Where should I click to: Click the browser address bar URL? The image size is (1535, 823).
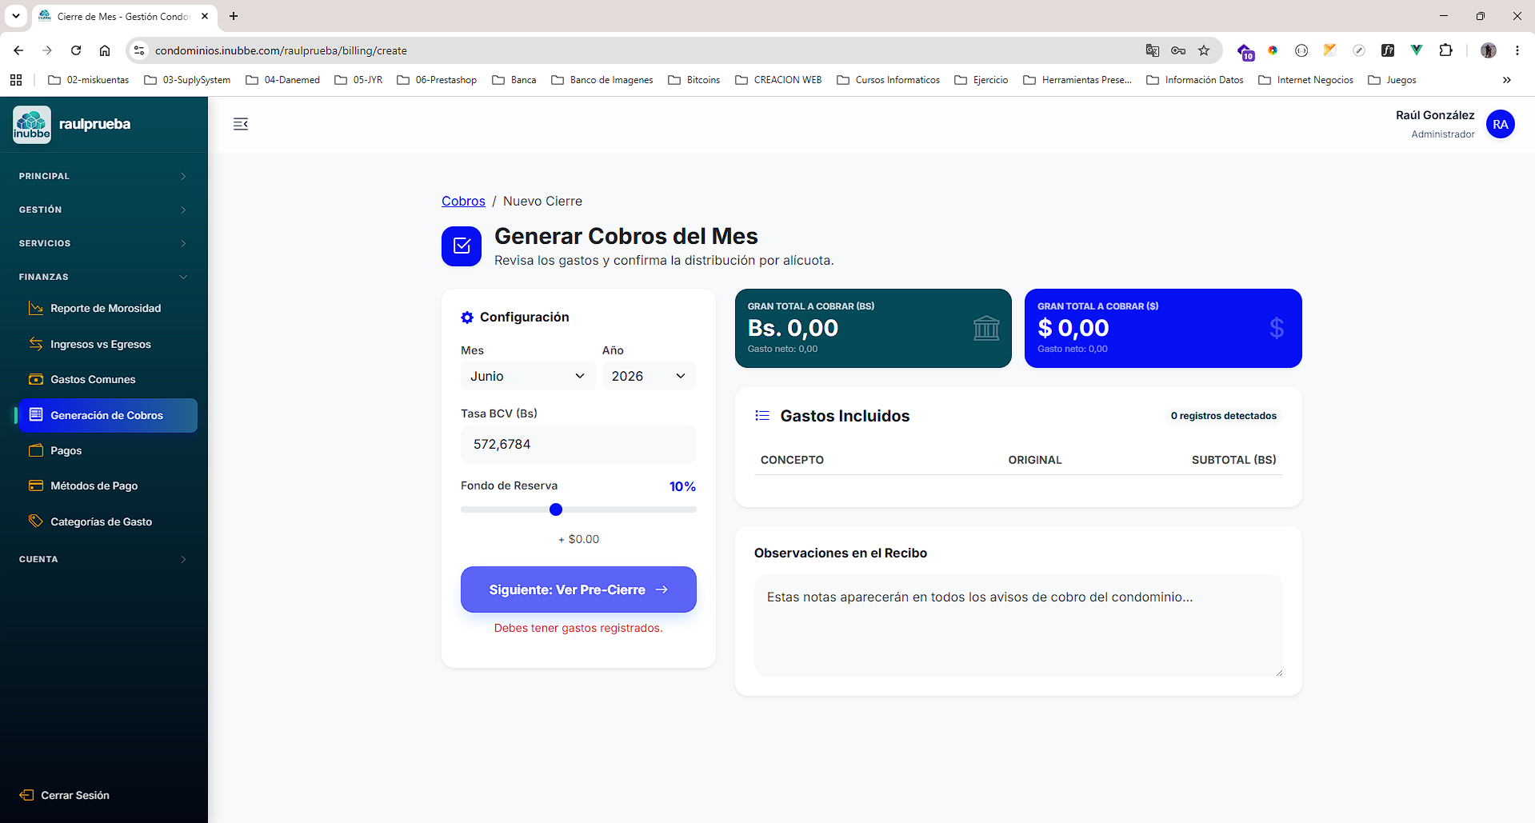pyautogui.click(x=281, y=50)
